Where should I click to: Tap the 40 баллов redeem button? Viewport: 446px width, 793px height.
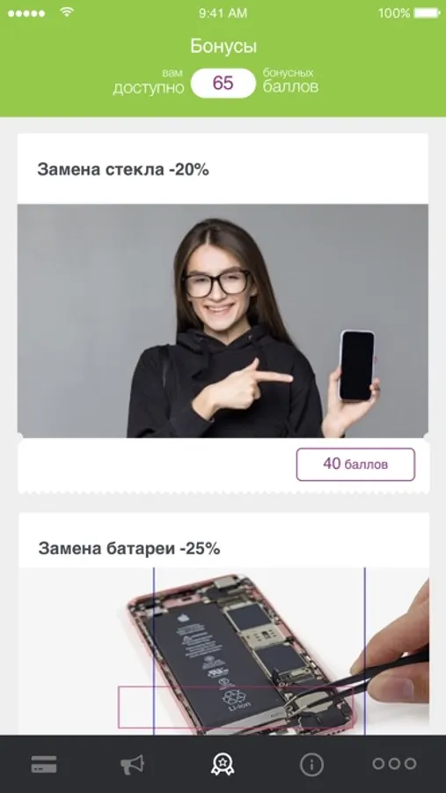click(x=355, y=464)
